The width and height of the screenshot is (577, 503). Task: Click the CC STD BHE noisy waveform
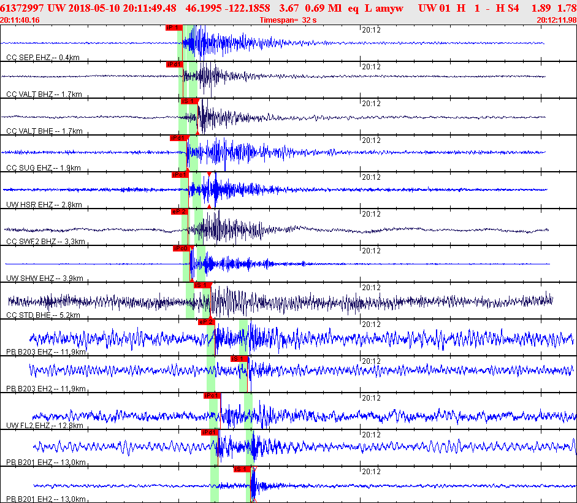280,301
